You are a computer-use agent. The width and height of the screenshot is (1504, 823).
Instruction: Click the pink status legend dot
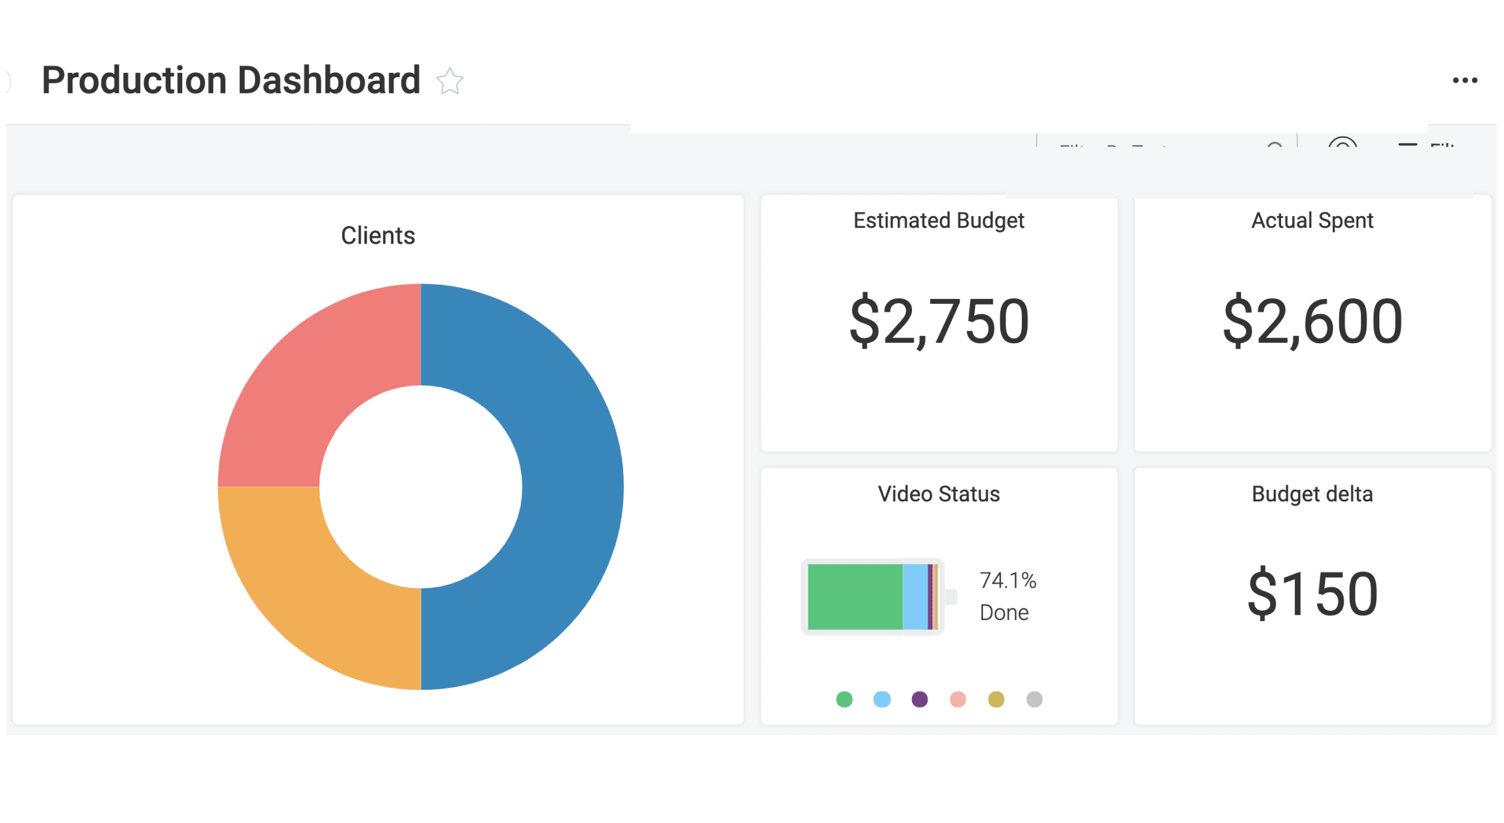(x=958, y=699)
